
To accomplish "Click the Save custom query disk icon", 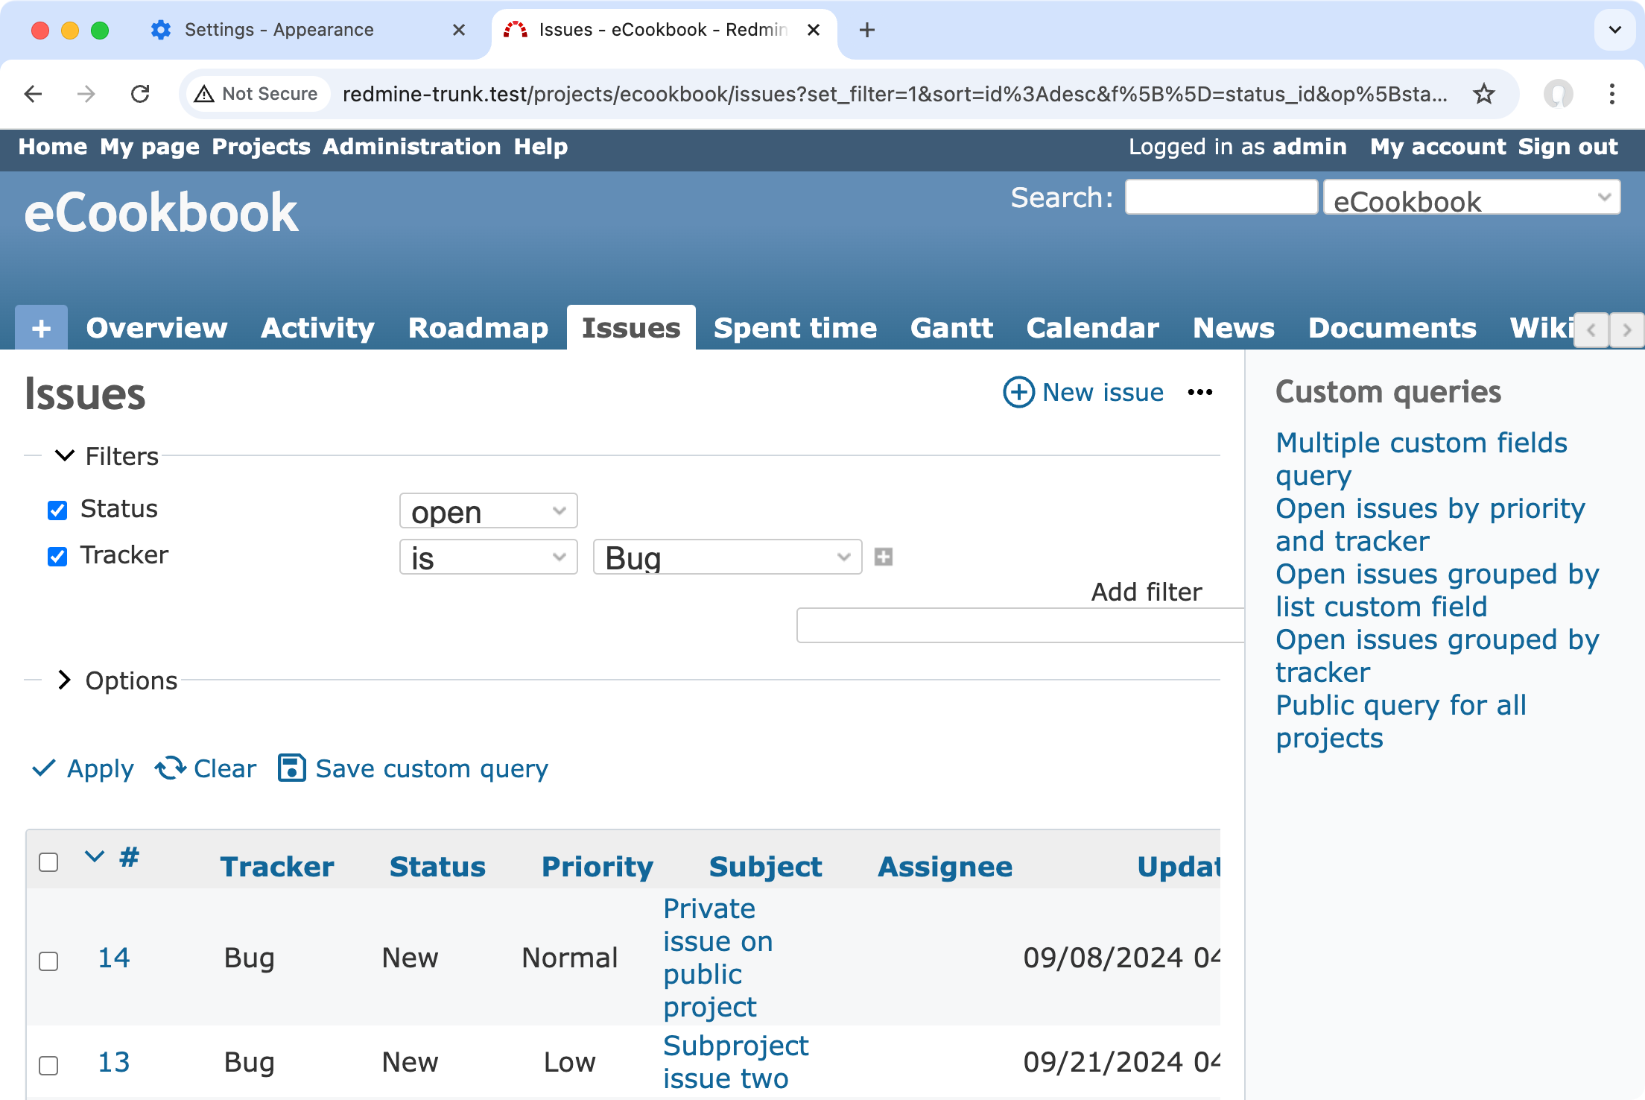I will coord(291,768).
